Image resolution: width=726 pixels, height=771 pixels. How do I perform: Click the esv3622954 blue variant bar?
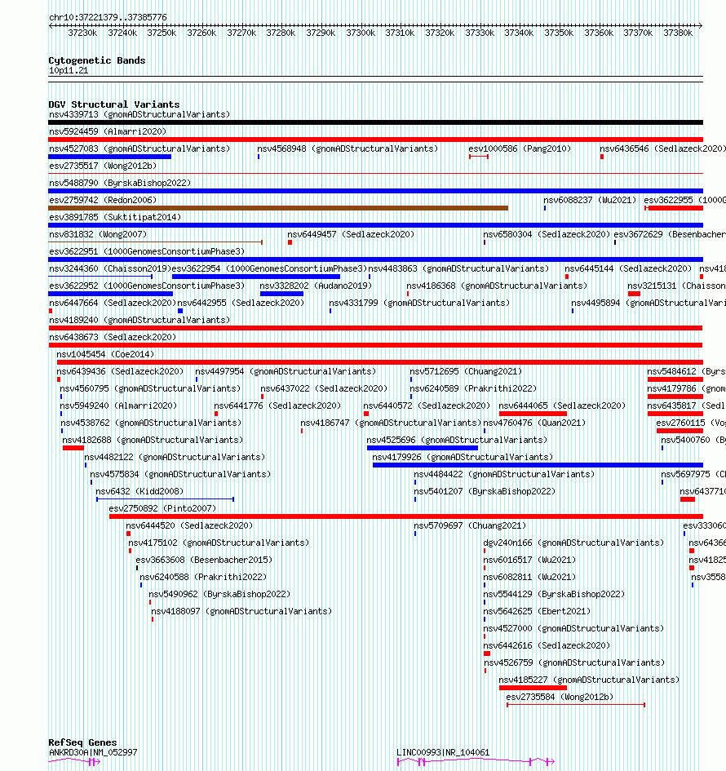point(255,277)
